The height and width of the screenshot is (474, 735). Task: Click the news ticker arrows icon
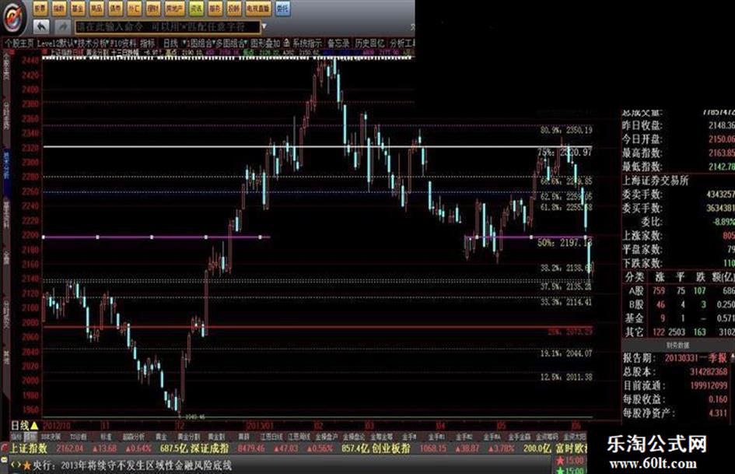pos(16,465)
